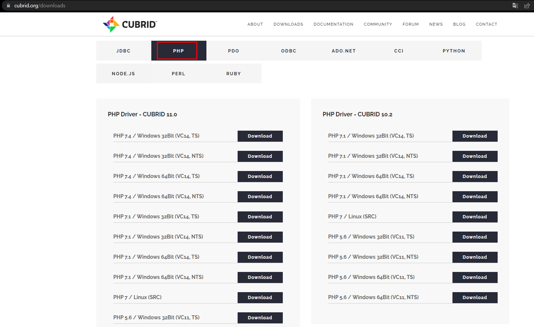Download CUBRID 10.2 PHP 7.1 32Bit TS
Image resolution: width=534 pixels, height=327 pixels.
(475, 136)
